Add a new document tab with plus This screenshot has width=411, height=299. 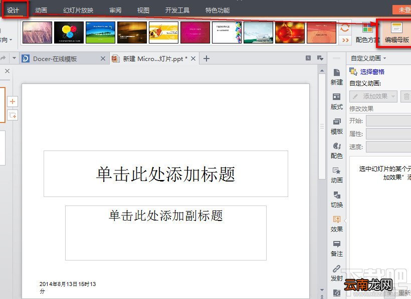point(207,58)
